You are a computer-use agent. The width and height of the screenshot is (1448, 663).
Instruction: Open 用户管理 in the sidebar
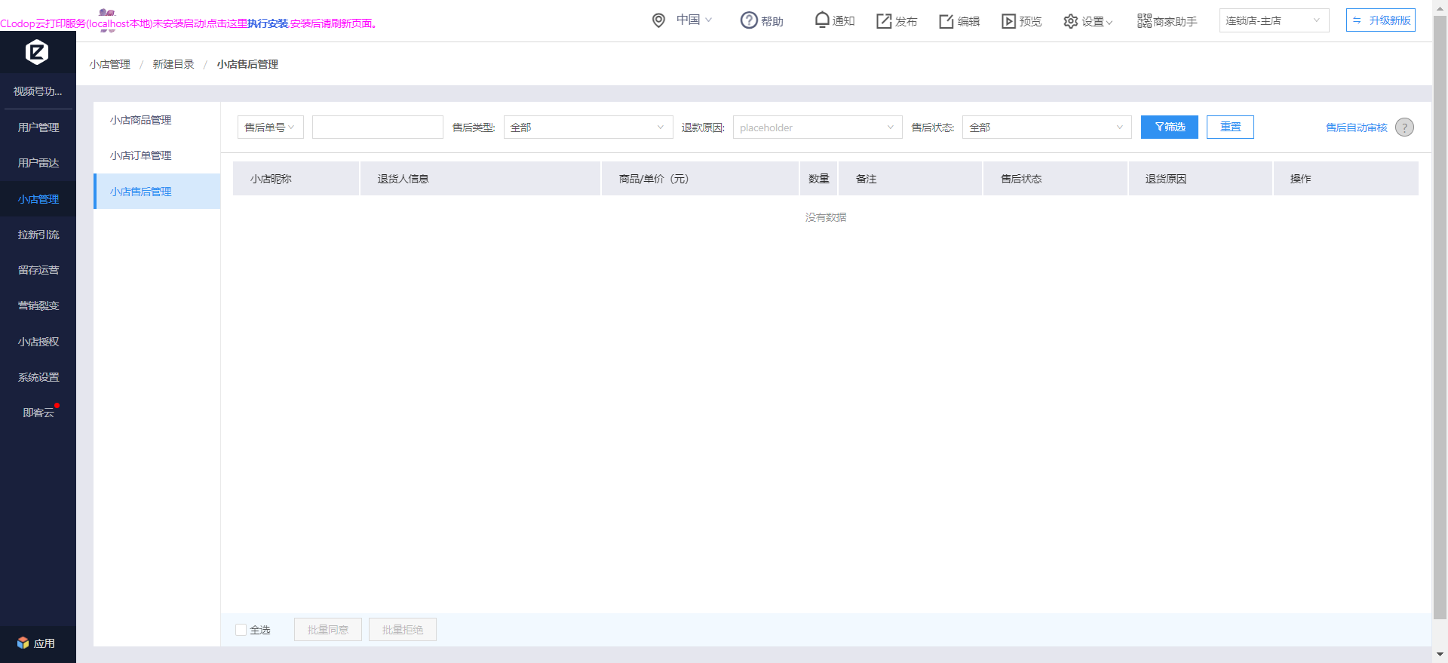38,127
